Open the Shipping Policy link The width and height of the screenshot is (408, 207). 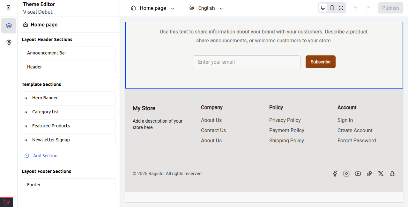286,140
